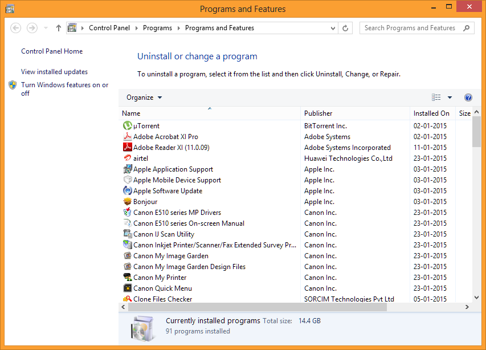Screen dimensions: 486x350
Task: Click the Canon IJ Scan Utility icon
Action: click(128, 234)
